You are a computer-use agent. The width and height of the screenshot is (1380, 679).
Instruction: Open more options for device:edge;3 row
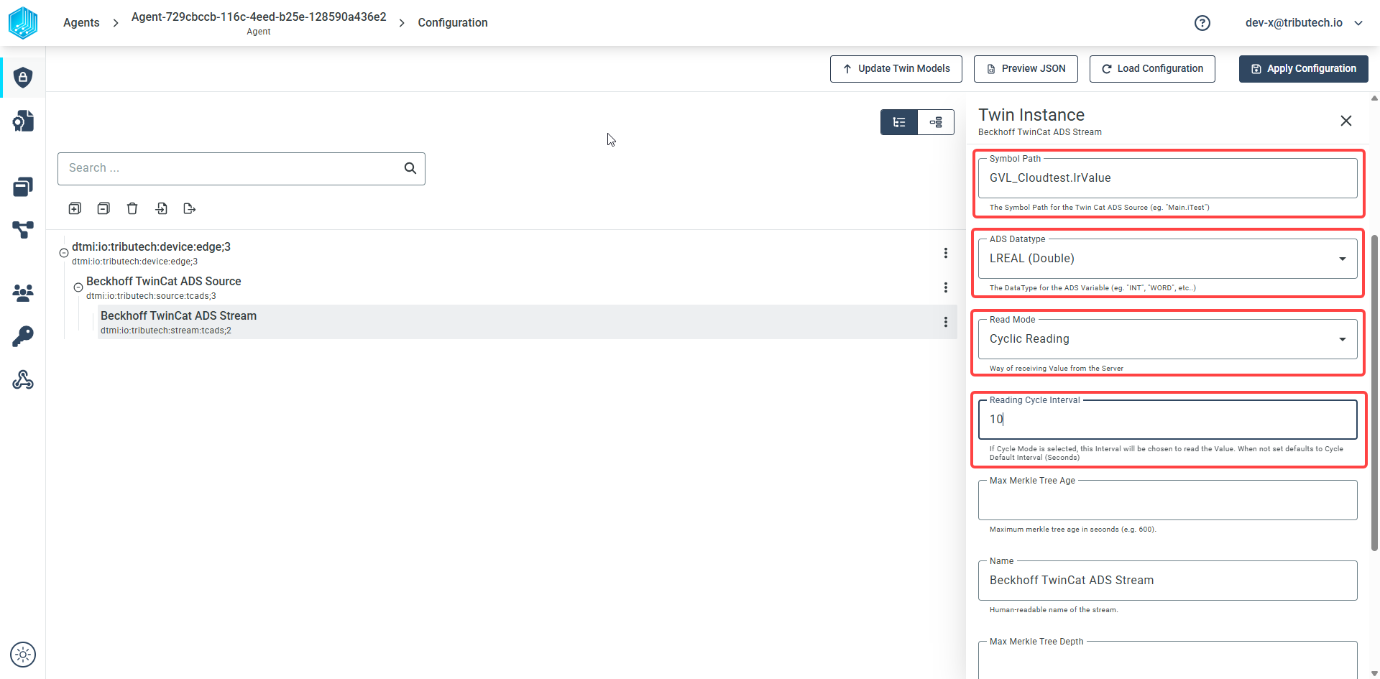[x=946, y=253]
